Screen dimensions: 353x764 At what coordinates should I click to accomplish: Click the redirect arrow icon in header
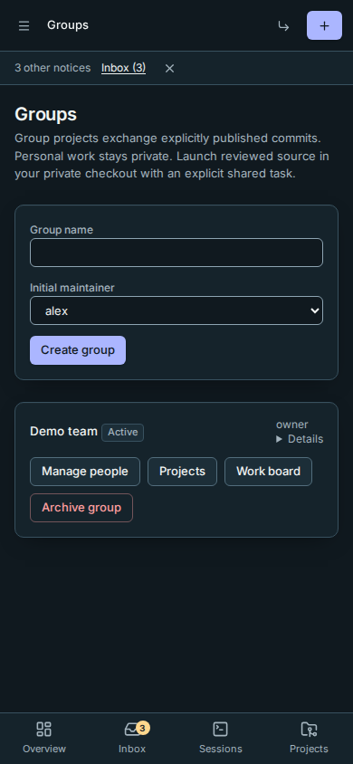(283, 26)
